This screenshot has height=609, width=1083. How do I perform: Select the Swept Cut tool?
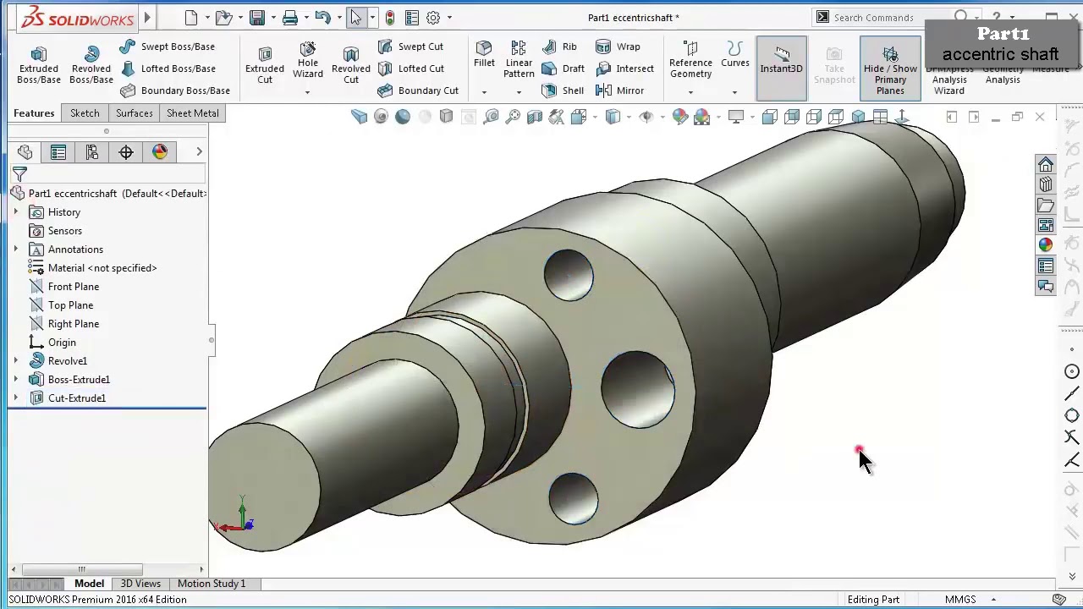tap(410, 47)
